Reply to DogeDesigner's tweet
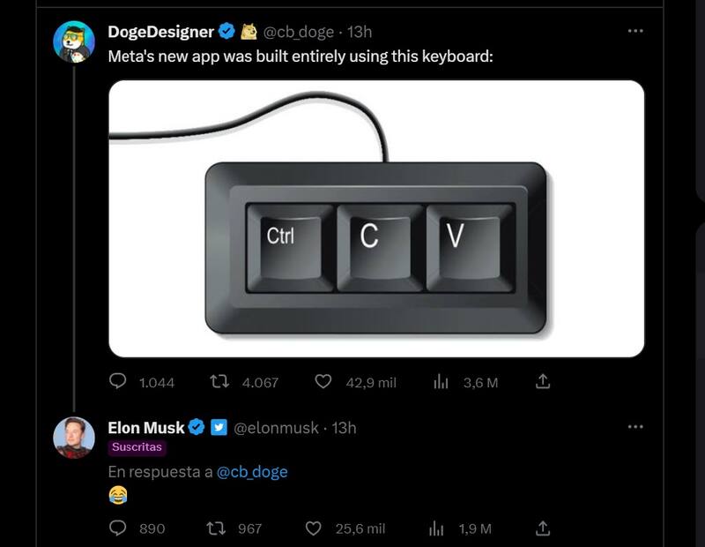This screenshot has width=705, height=547. pyautogui.click(x=119, y=382)
